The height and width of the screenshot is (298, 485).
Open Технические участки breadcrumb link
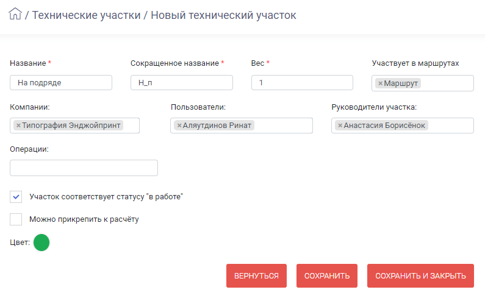click(86, 15)
